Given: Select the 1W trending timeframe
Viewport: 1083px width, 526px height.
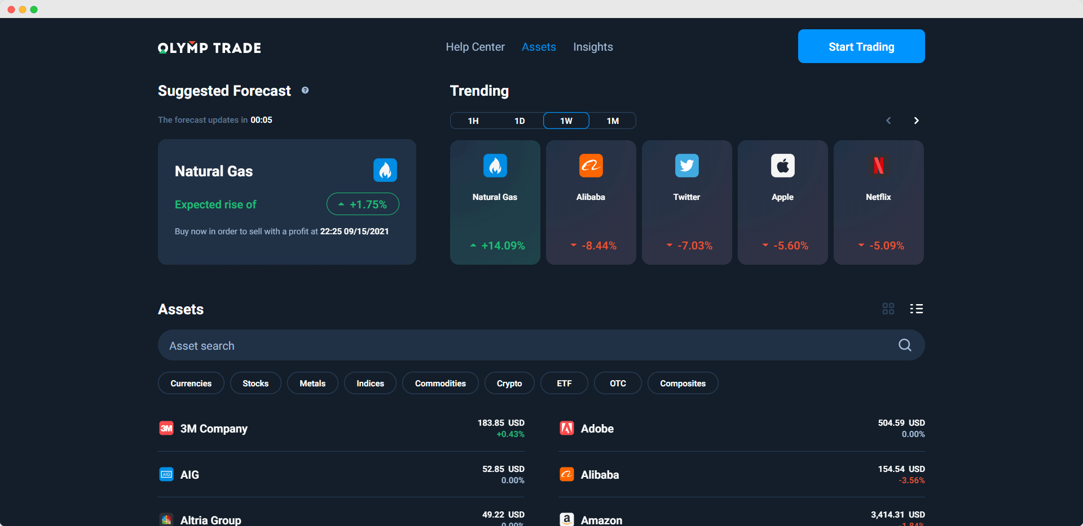Looking at the screenshot, I should 566,121.
